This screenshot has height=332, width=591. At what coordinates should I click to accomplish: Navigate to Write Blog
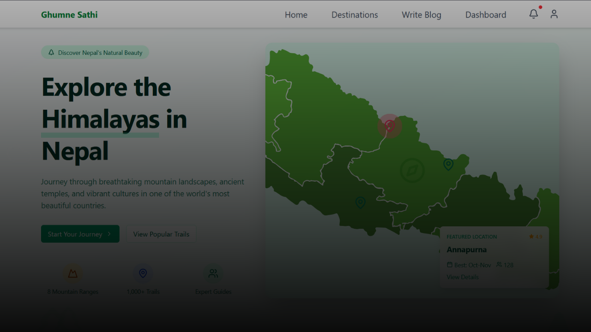click(421, 15)
